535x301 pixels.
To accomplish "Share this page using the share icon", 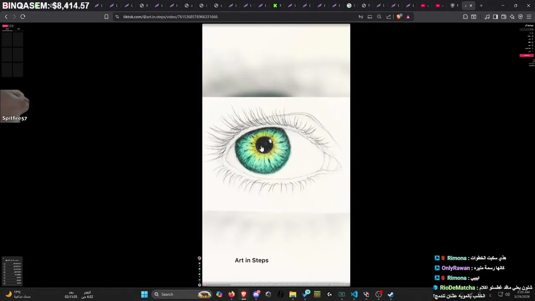I will pyautogui.click(x=389, y=17).
